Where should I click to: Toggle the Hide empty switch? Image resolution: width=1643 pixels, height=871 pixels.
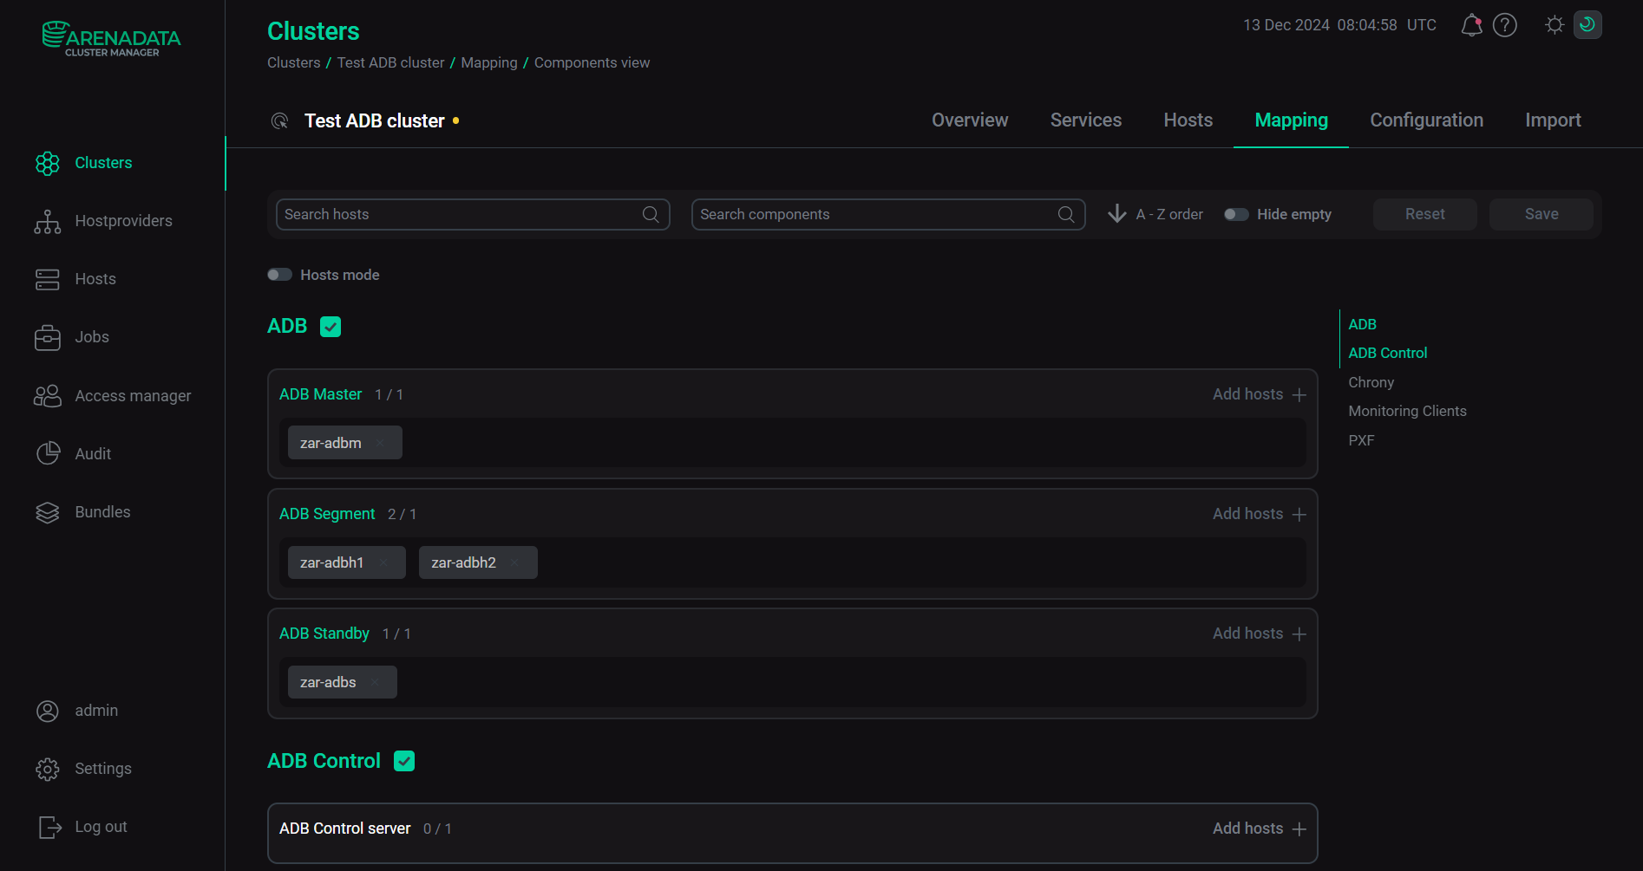tap(1236, 215)
